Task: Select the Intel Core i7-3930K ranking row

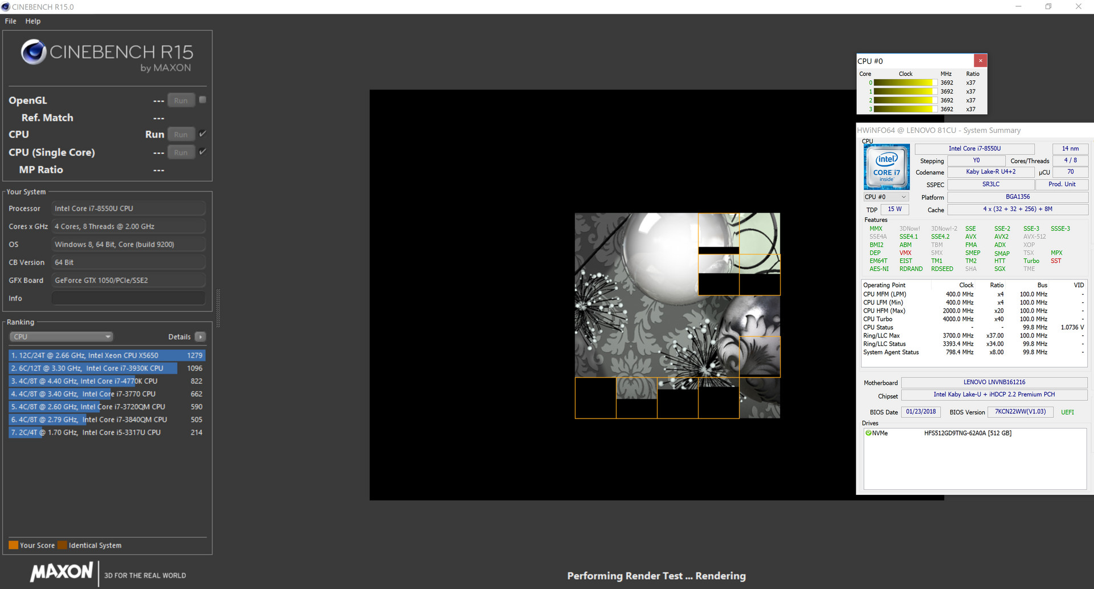Action: coord(107,368)
